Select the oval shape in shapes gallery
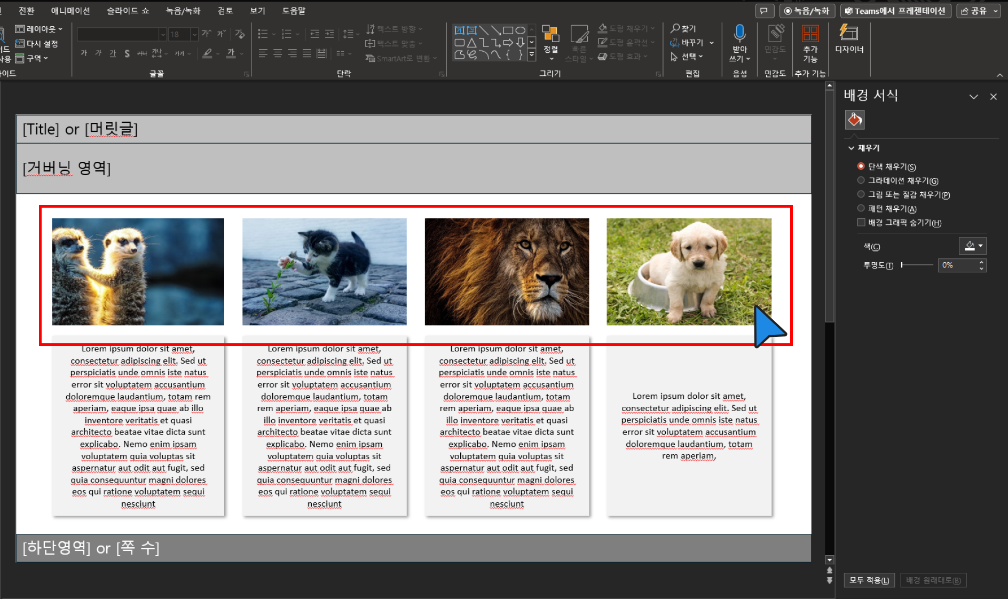The width and height of the screenshot is (1008, 599). tap(520, 30)
